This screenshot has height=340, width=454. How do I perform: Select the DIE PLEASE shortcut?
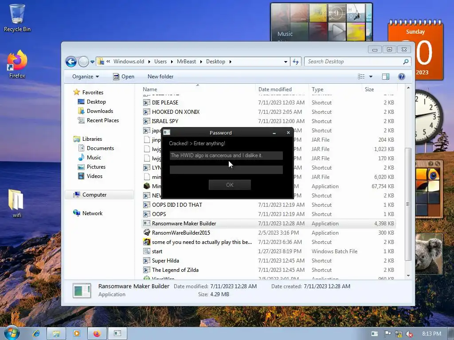[x=165, y=103]
